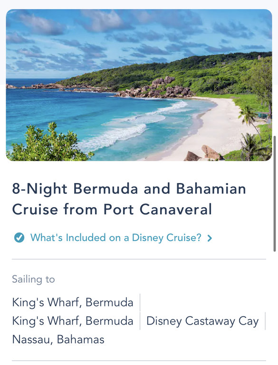Select the 8-Night Bermuda cruise title
278x365 pixels.
click(129, 199)
